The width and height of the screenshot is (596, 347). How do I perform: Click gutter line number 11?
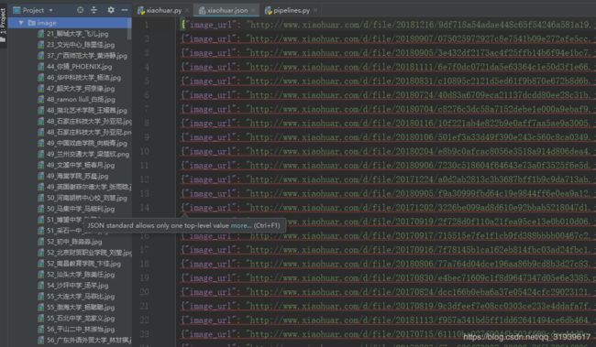(x=145, y=166)
